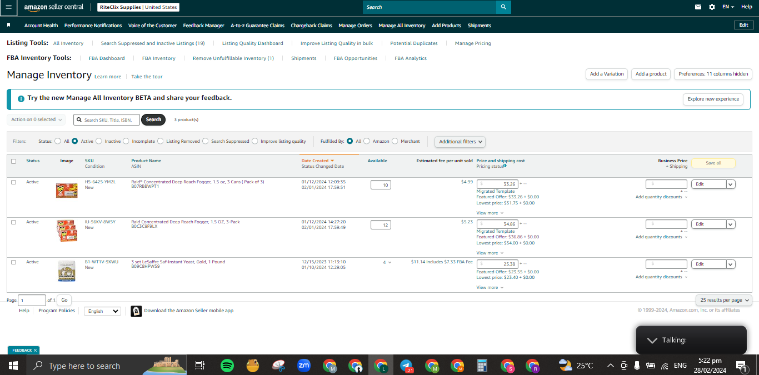Viewport: 759px width, 375px height.
Task: Click the Add a product button
Action: click(x=651, y=74)
